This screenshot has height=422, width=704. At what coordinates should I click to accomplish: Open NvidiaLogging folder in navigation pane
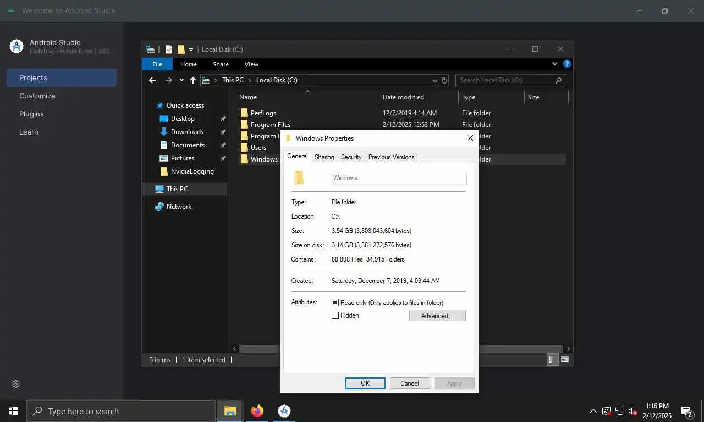pos(192,171)
